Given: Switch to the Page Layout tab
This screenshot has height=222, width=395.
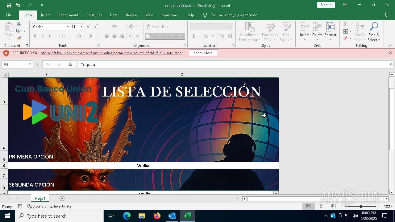Looking at the screenshot, I should click(68, 15).
